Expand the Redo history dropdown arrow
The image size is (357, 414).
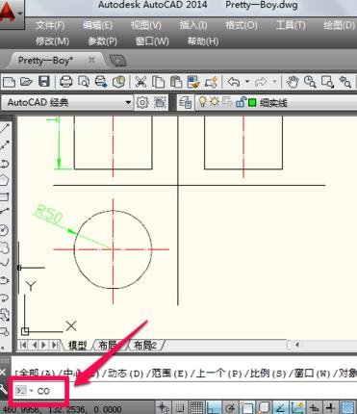[274, 82]
